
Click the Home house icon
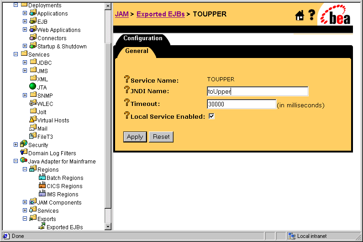(300, 16)
